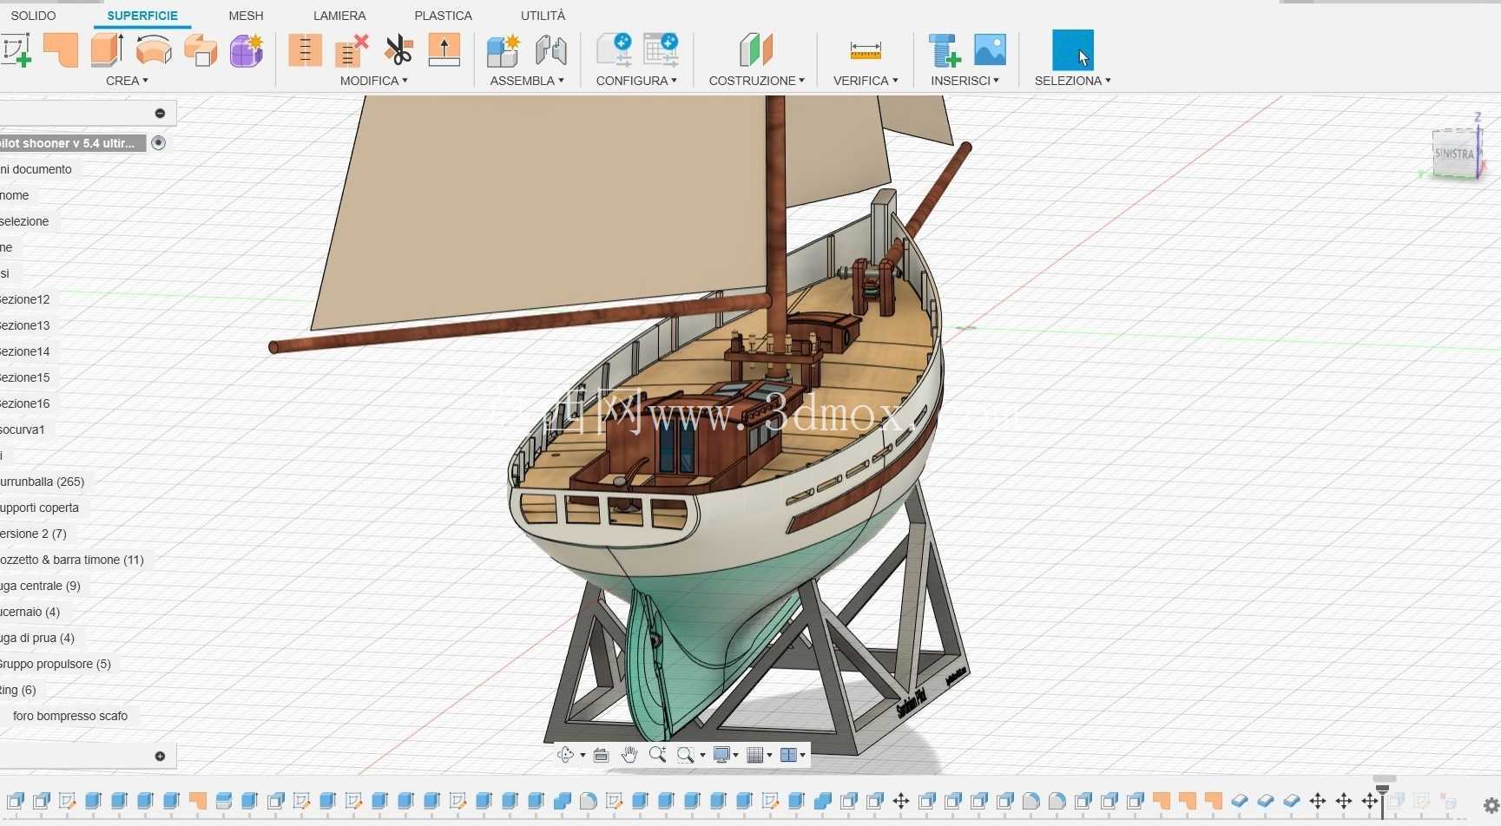
Task: Click the New Component icon in Assembla
Action: [x=504, y=50]
